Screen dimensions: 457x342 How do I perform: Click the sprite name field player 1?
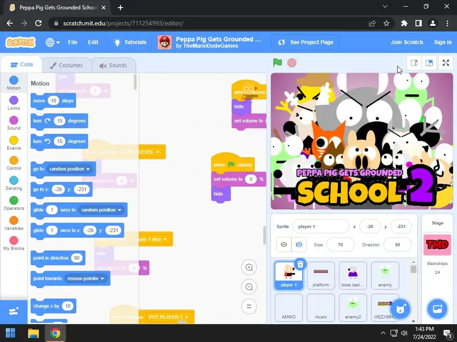point(320,227)
